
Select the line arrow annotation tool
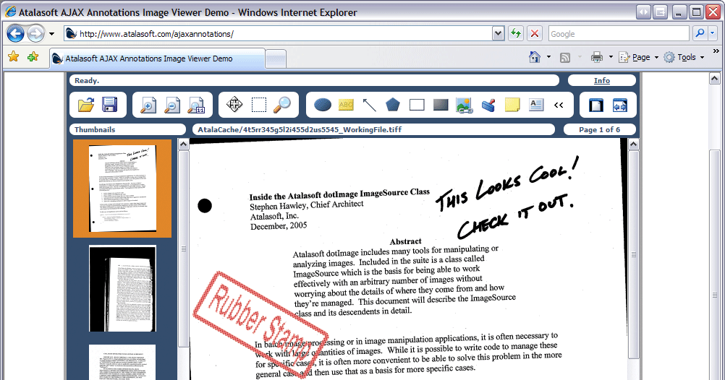pyautogui.click(x=369, y=105)
